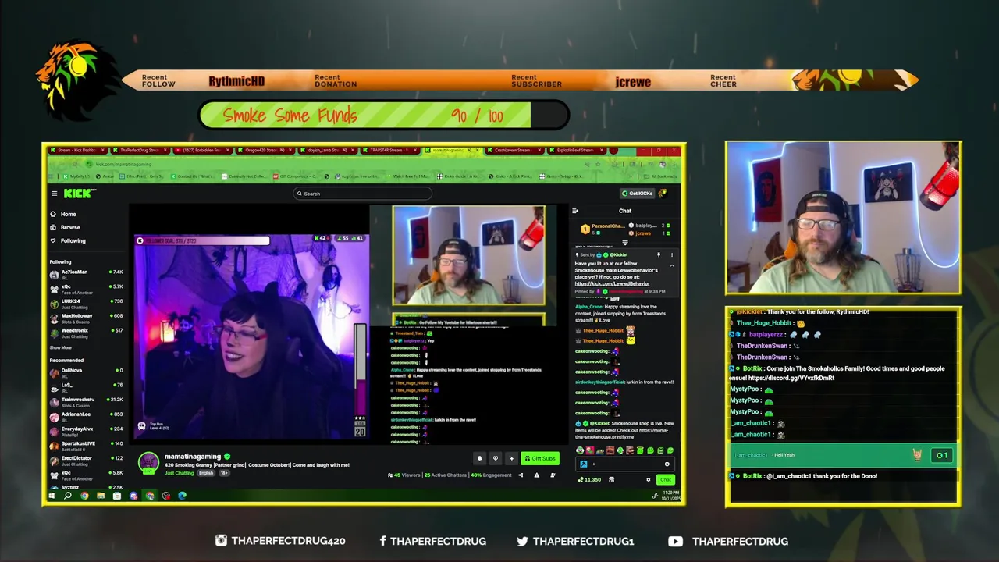
Task: Expand the chat leaderboard arrow
Action: coord(625,243)
